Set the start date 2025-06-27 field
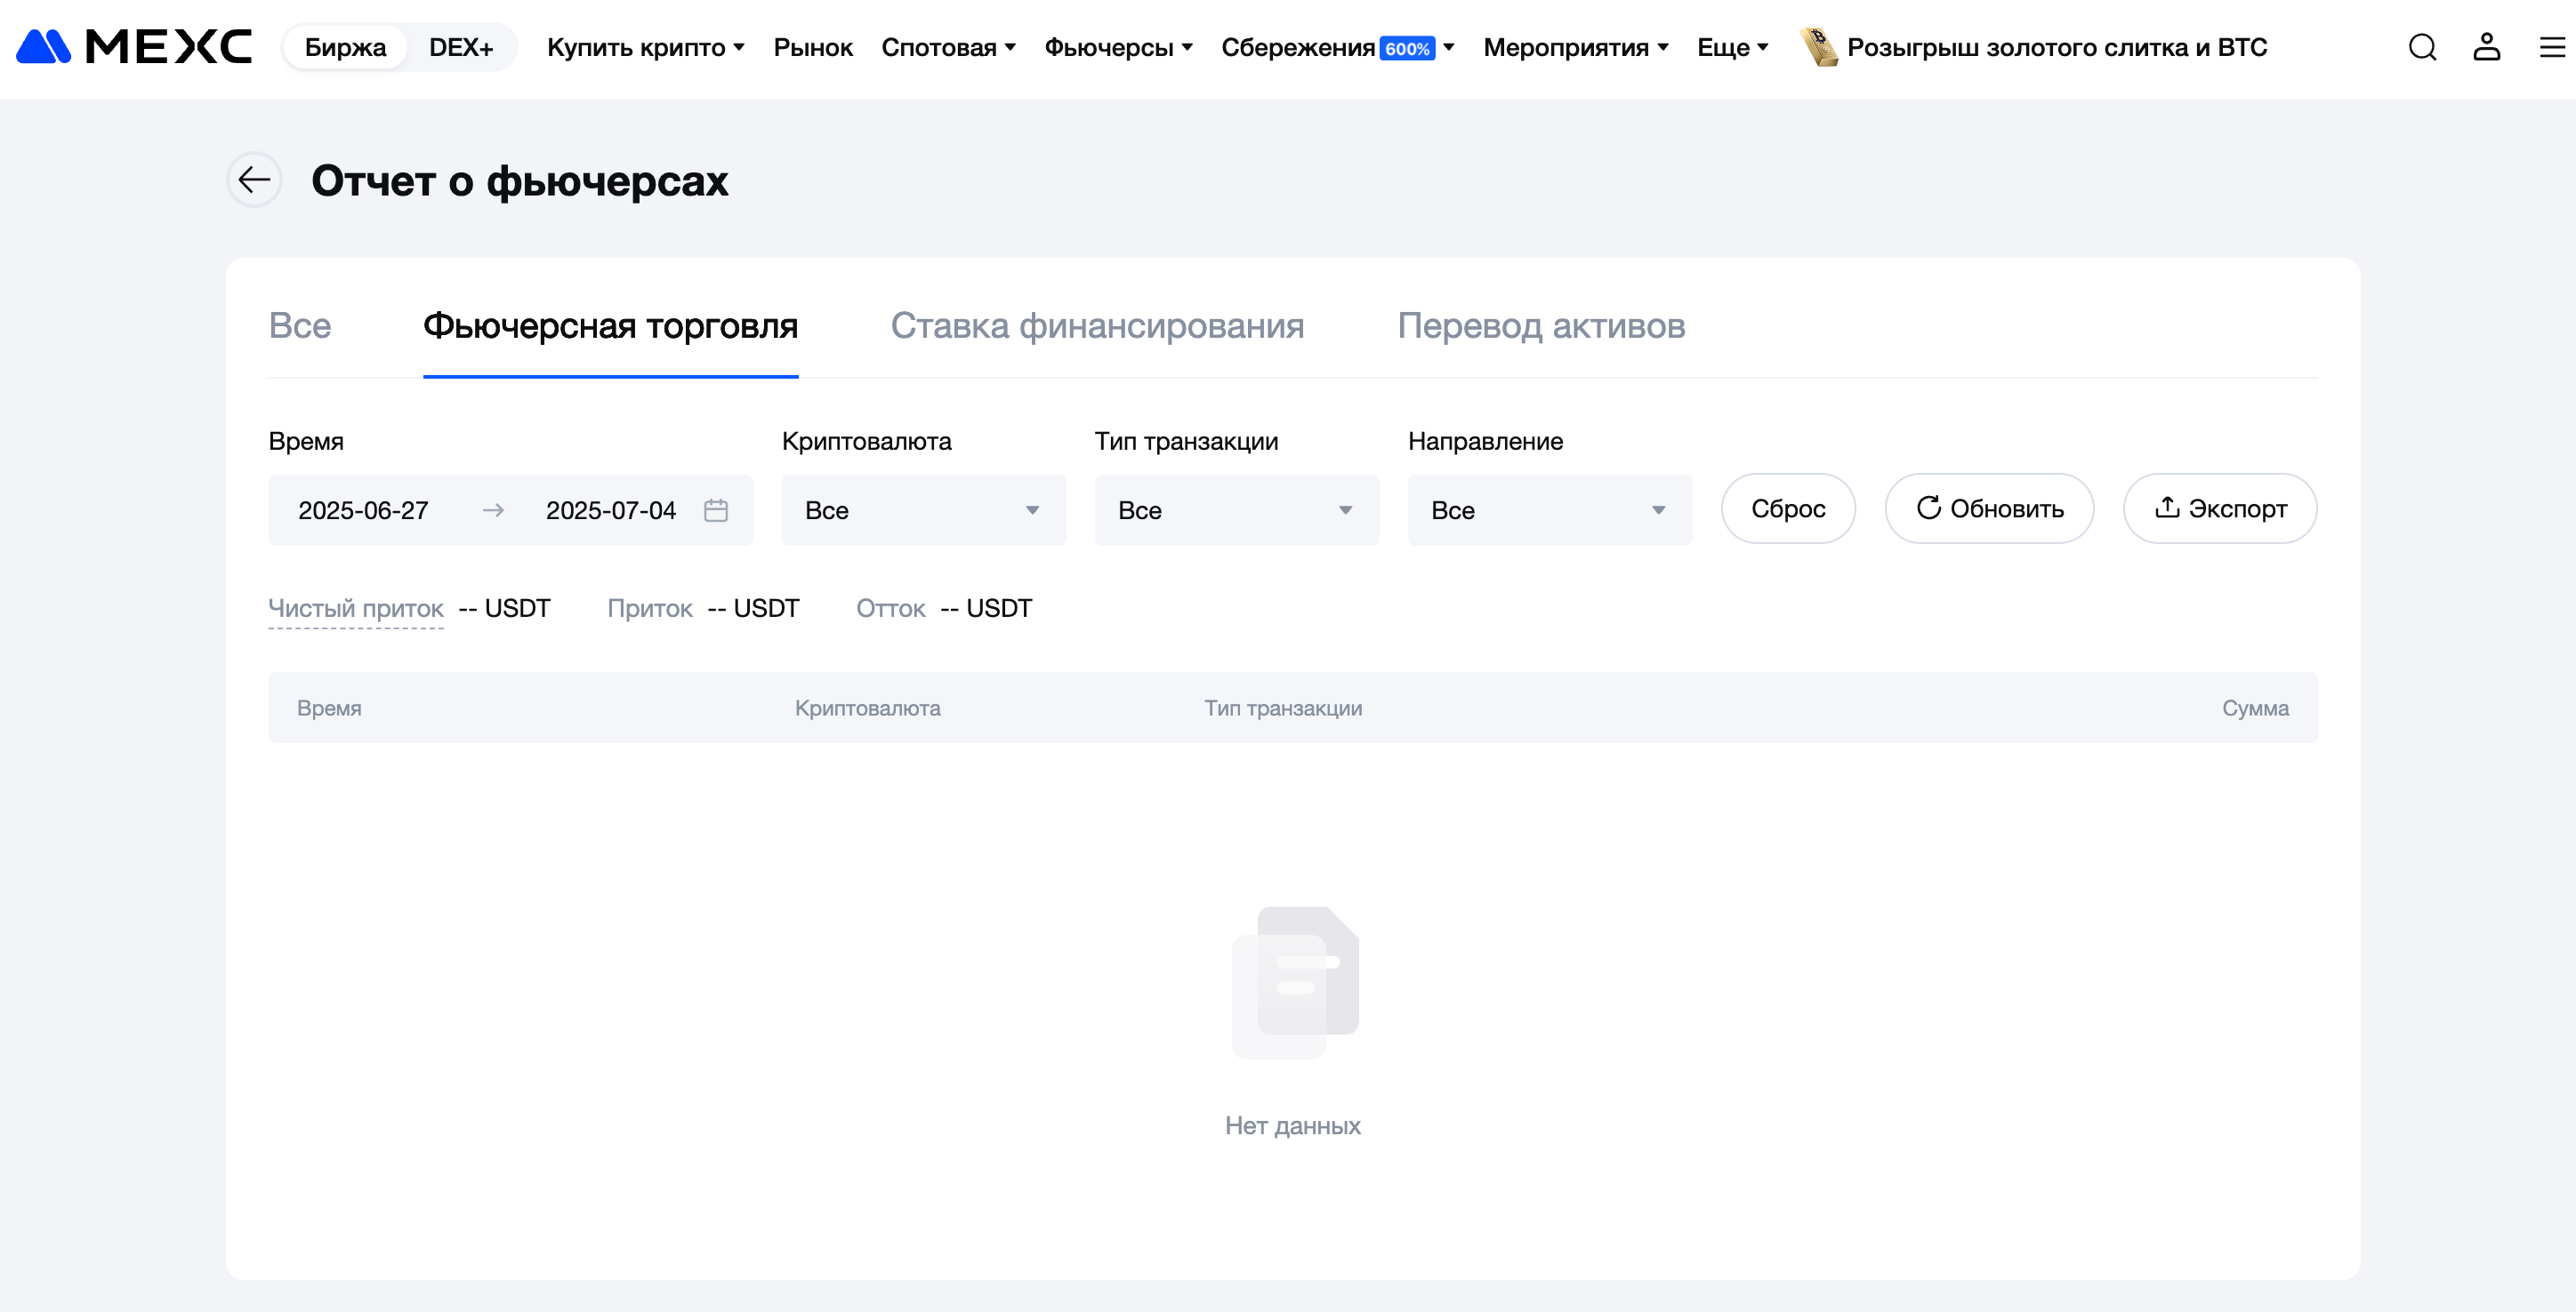Image resolution: width=2576 pixels, height=1312 pixels. pyautogui.click(x=363, y=509)
